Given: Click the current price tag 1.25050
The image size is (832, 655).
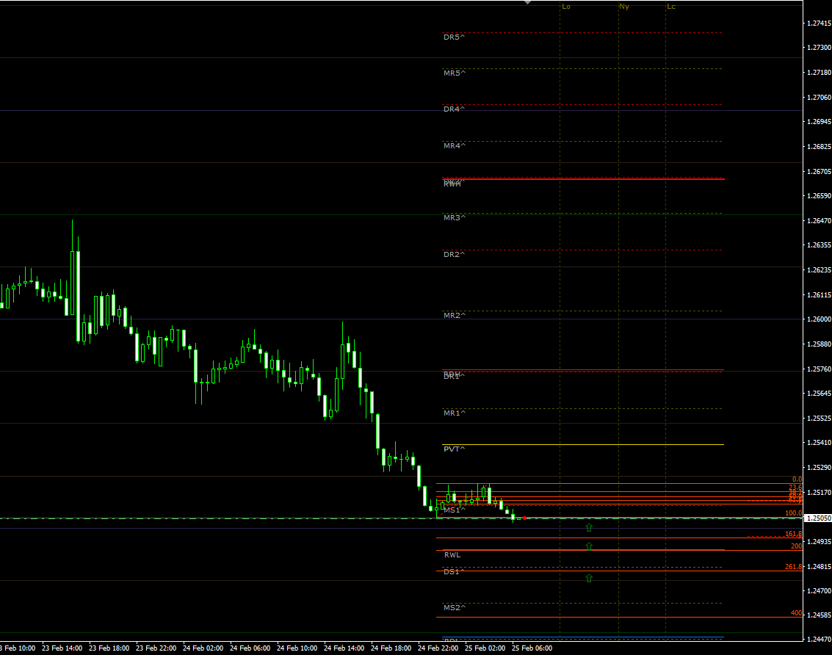Looking at the screenshot, I should tap(818, 518).
